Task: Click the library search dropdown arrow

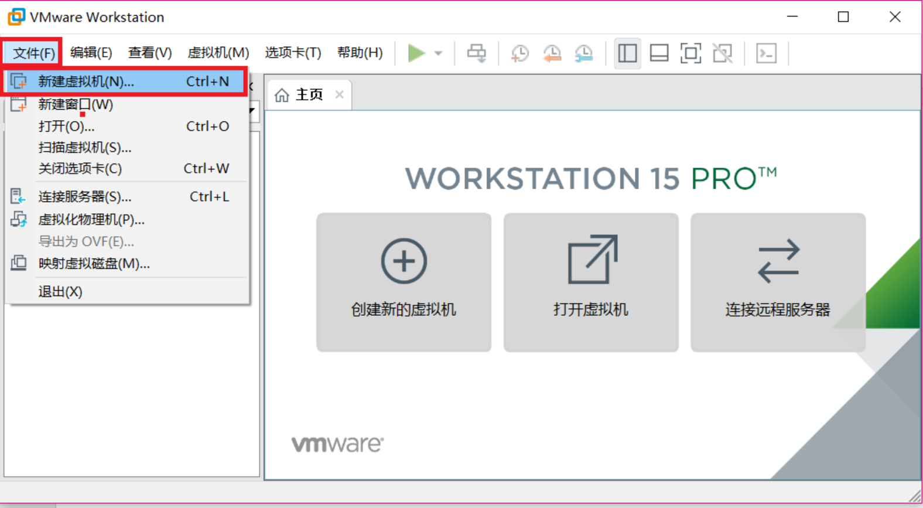Action: click(252, 110)
